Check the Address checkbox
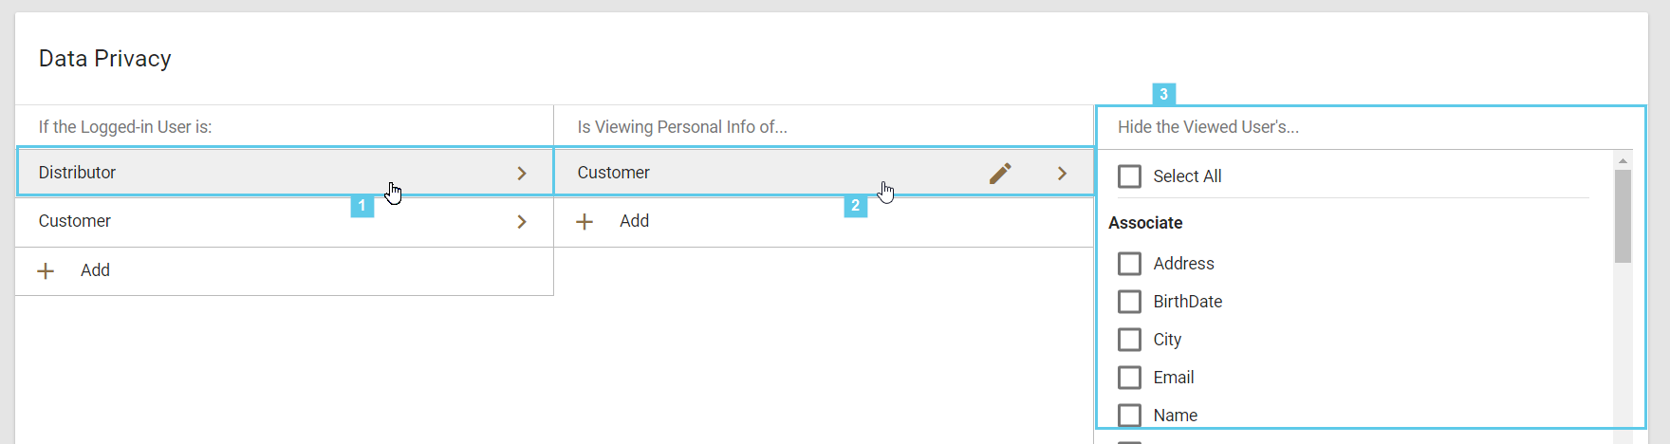 tap(1129, 264)
